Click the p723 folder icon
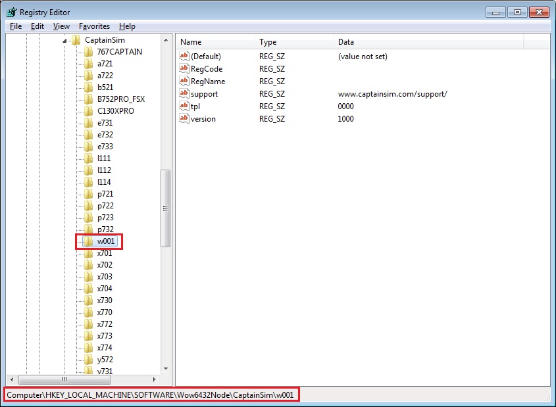Viewport: 556px width, 407px height. pos(88,218)
